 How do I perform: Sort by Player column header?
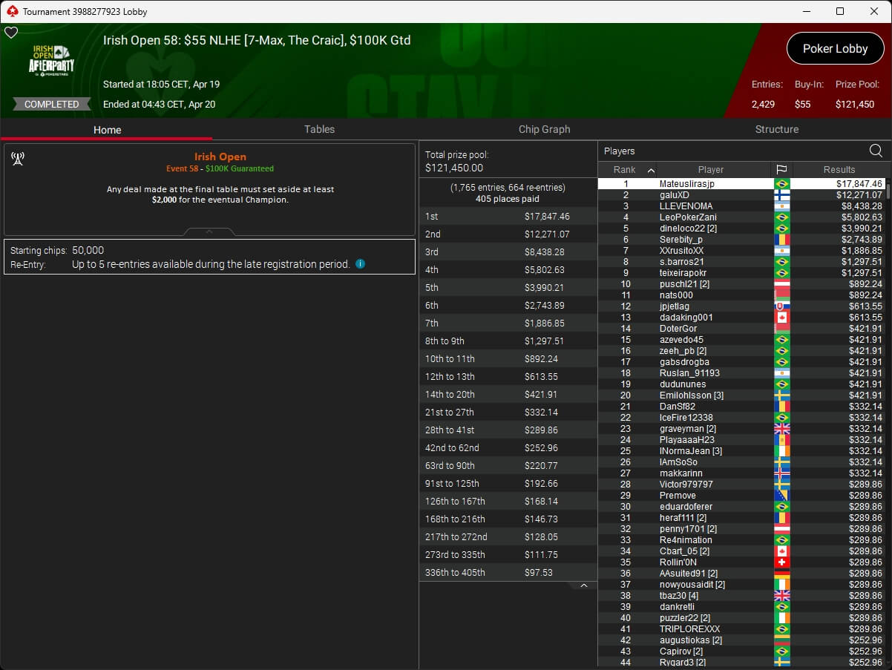click(710, 169)
